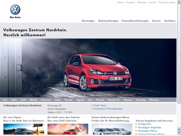This screenshot has height=136, width=181.
Task: Select the Phaeton model tab
Action: click(x=154, y=100)
